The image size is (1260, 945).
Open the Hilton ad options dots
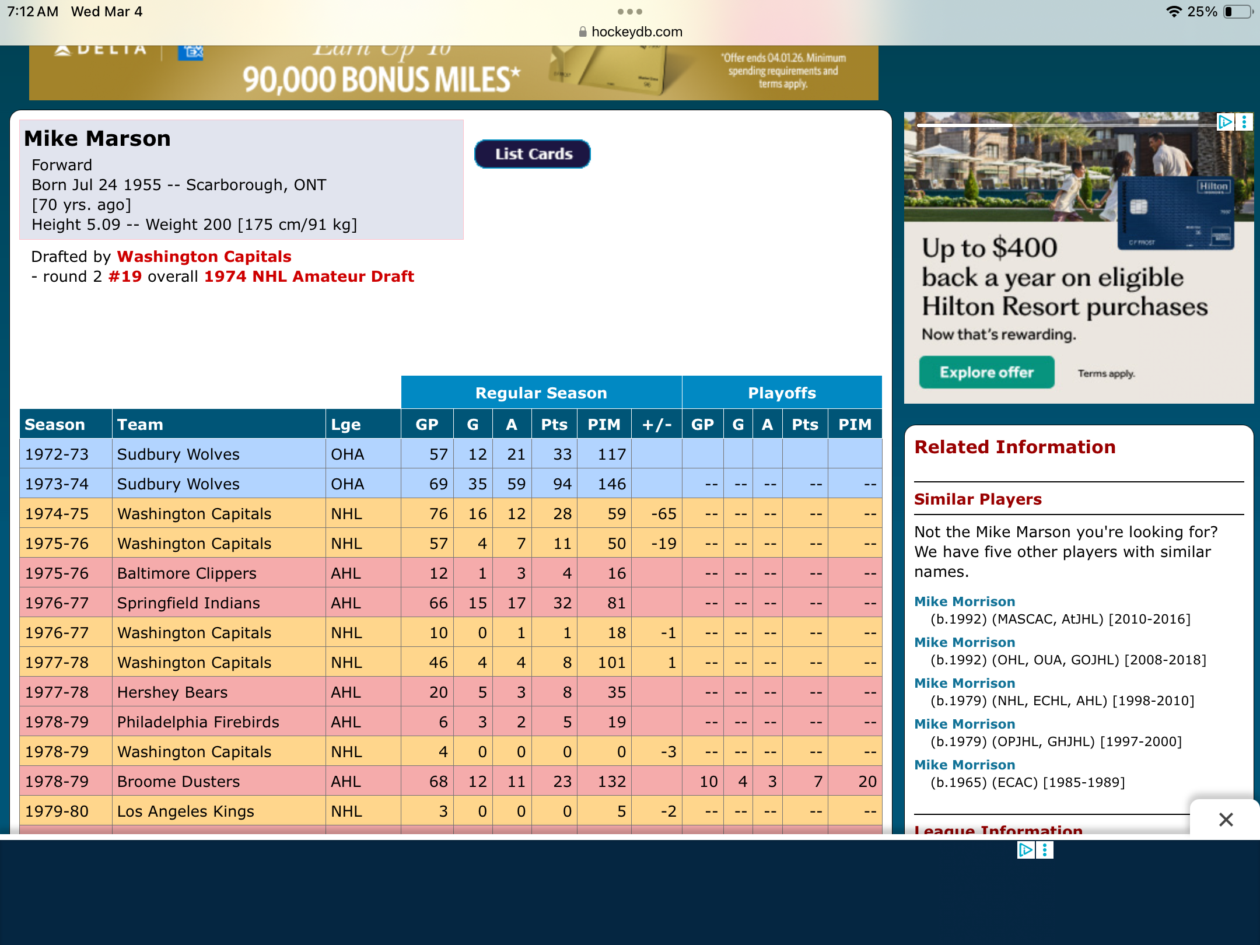click(1244, 121)
